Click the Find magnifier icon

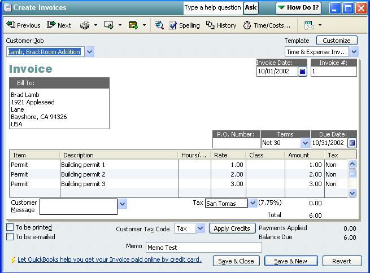tap(159, 25)
